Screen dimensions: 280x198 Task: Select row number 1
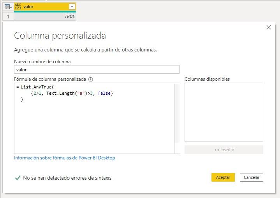tap(8, 16)
